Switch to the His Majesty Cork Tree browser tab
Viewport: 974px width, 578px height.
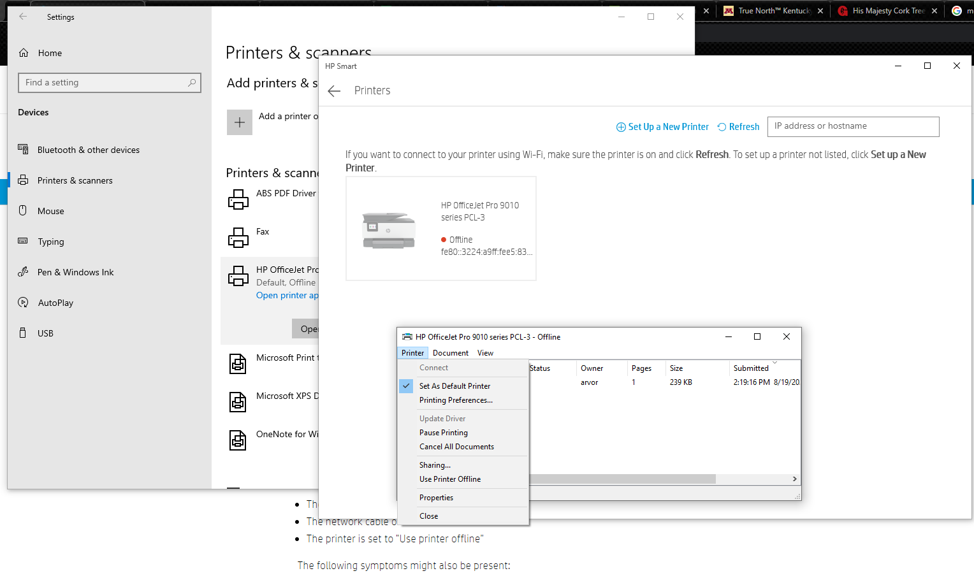[x=889, y=11]
